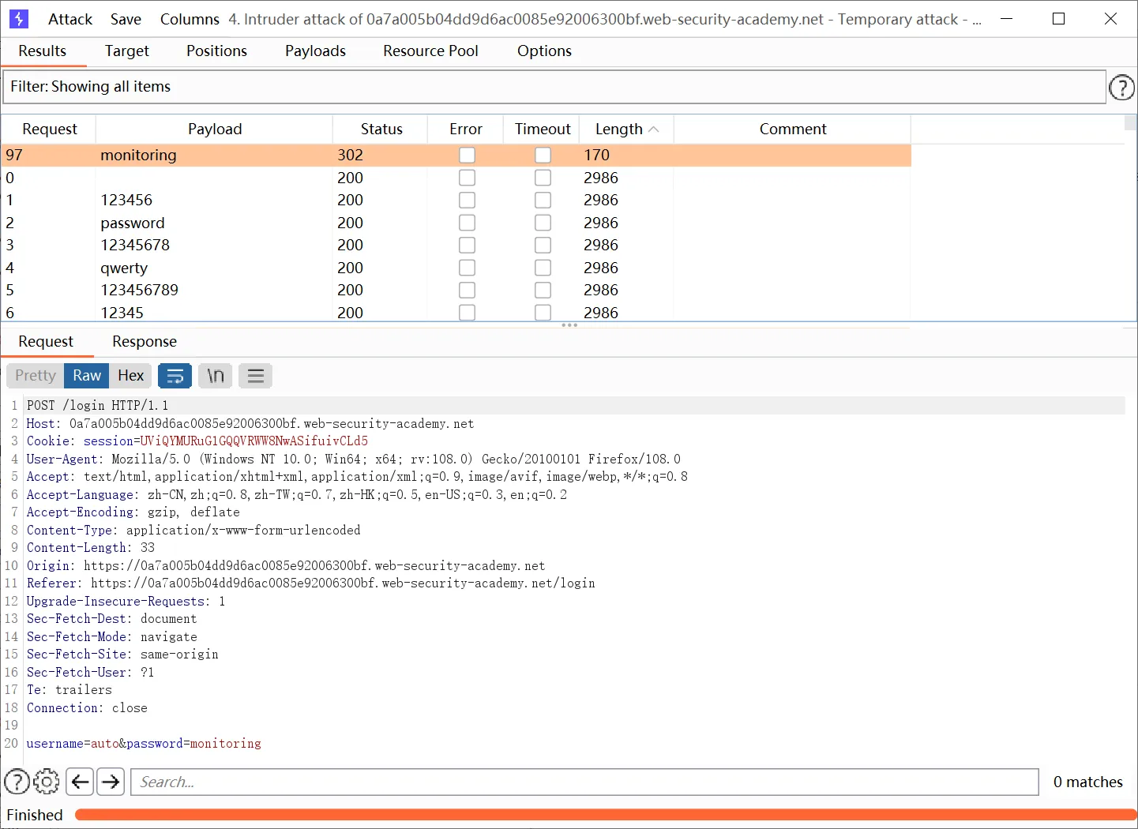Click the Cookie session header line
Image resolution: width=1138 pixels, height=829 pixels.
(197, 441)
